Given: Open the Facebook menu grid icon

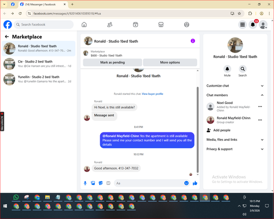Looking at the screenshot, I should (242, 25).
